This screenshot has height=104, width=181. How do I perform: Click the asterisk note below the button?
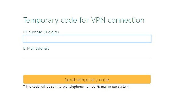[76, 87]
